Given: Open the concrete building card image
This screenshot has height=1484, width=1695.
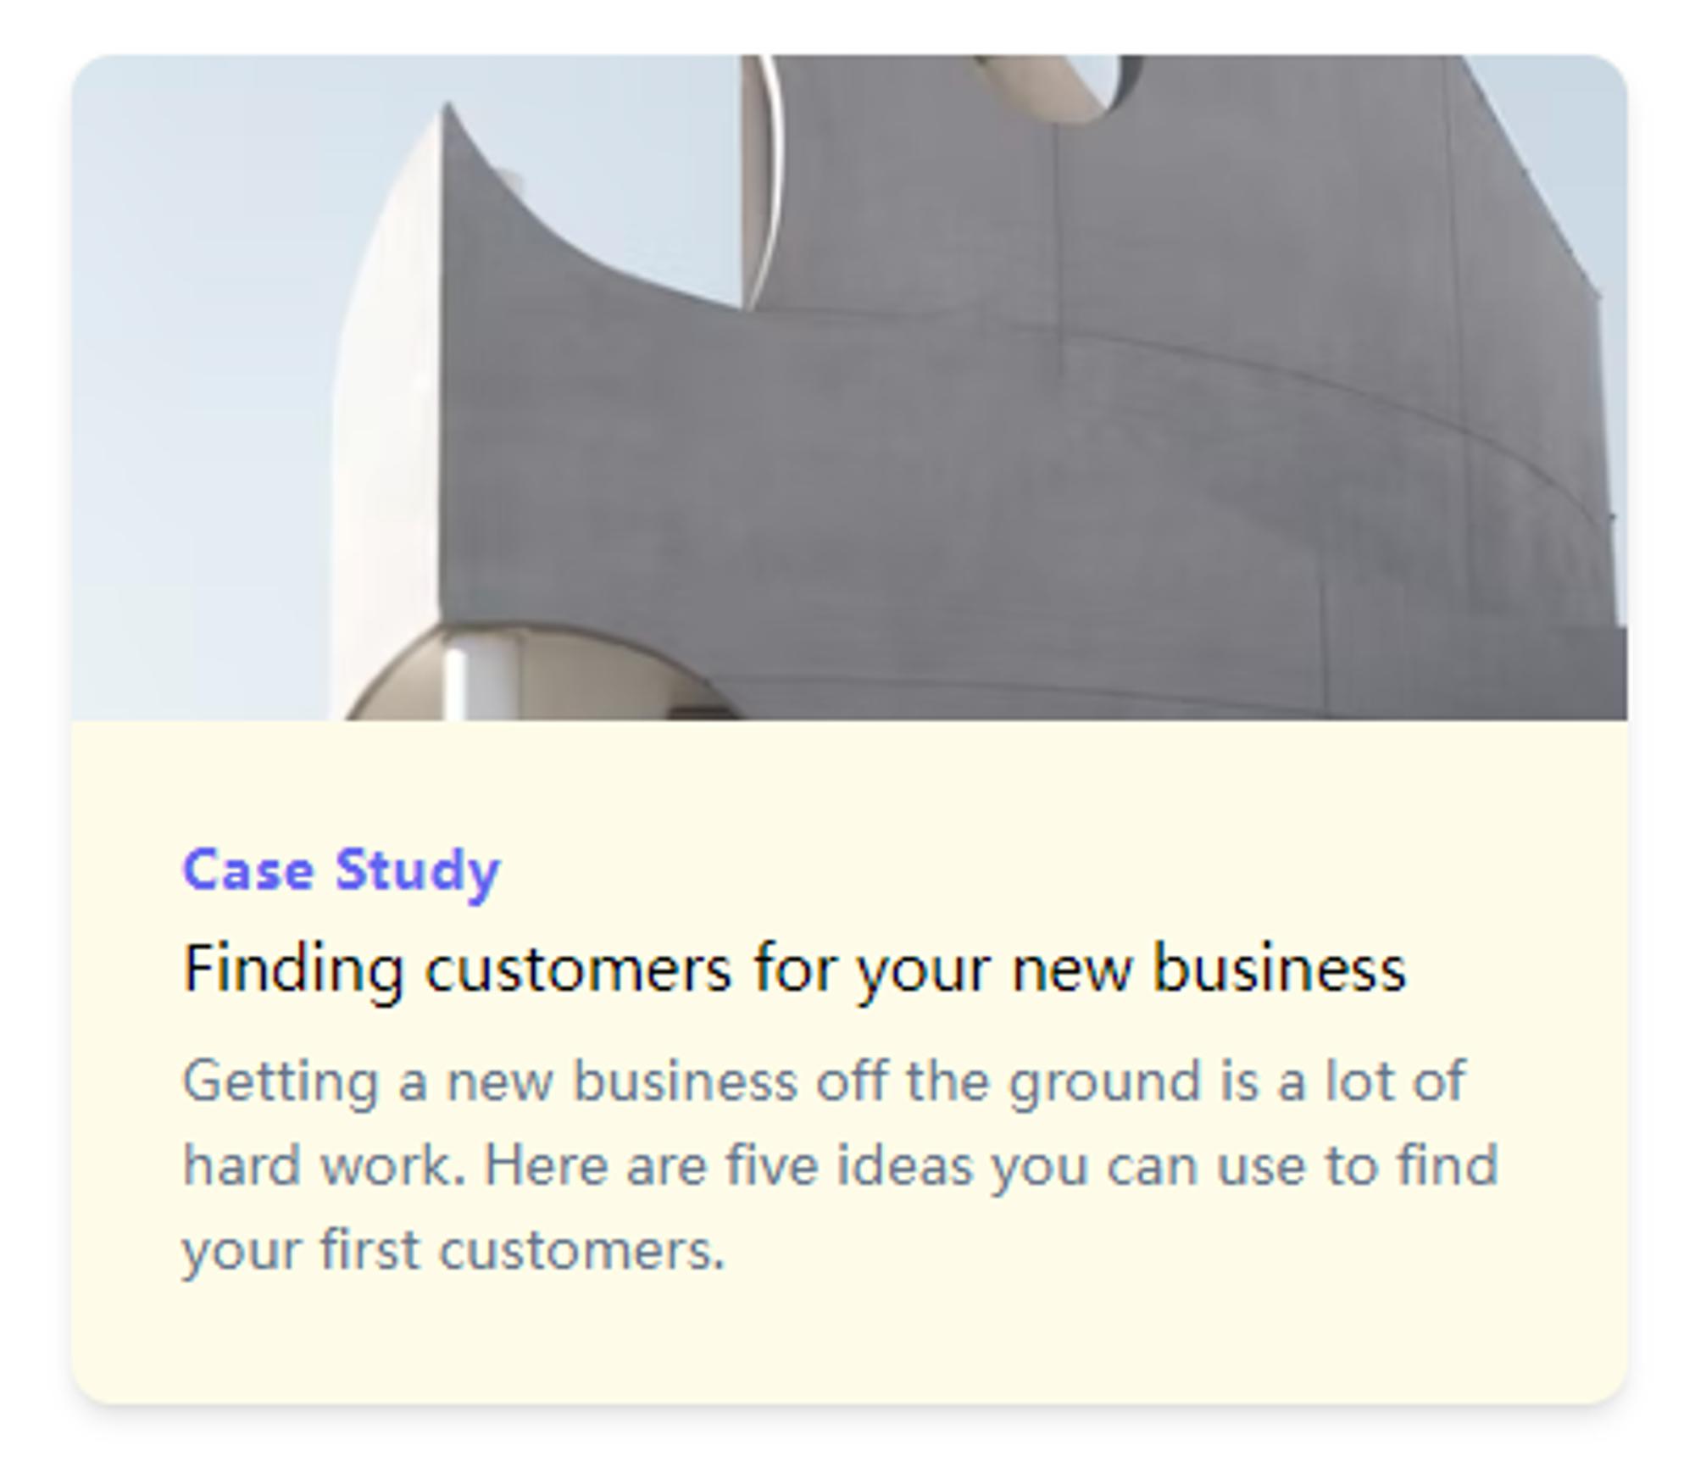Looking at the screenshot, I should pos(849,387).
